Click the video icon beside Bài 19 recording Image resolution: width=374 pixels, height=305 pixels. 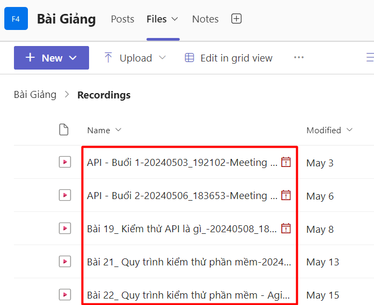65,228
